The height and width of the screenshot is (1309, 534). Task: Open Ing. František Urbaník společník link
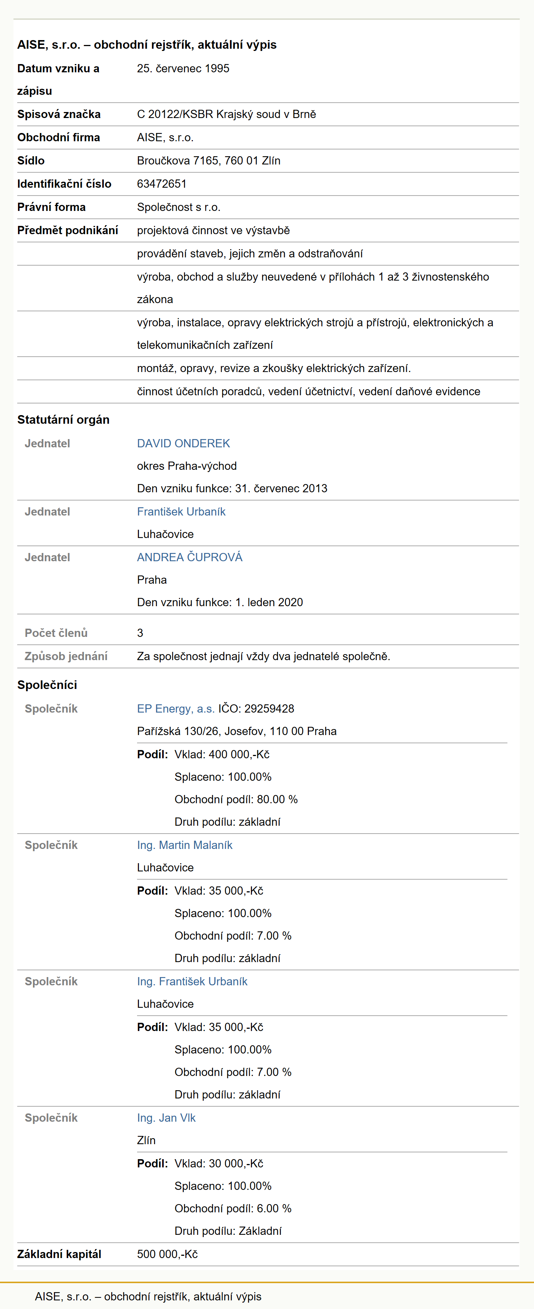[x=192, y=981]
